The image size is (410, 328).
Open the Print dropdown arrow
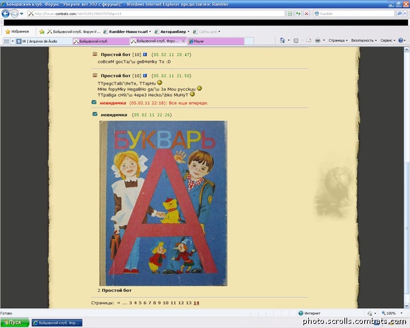click(324, 40)
